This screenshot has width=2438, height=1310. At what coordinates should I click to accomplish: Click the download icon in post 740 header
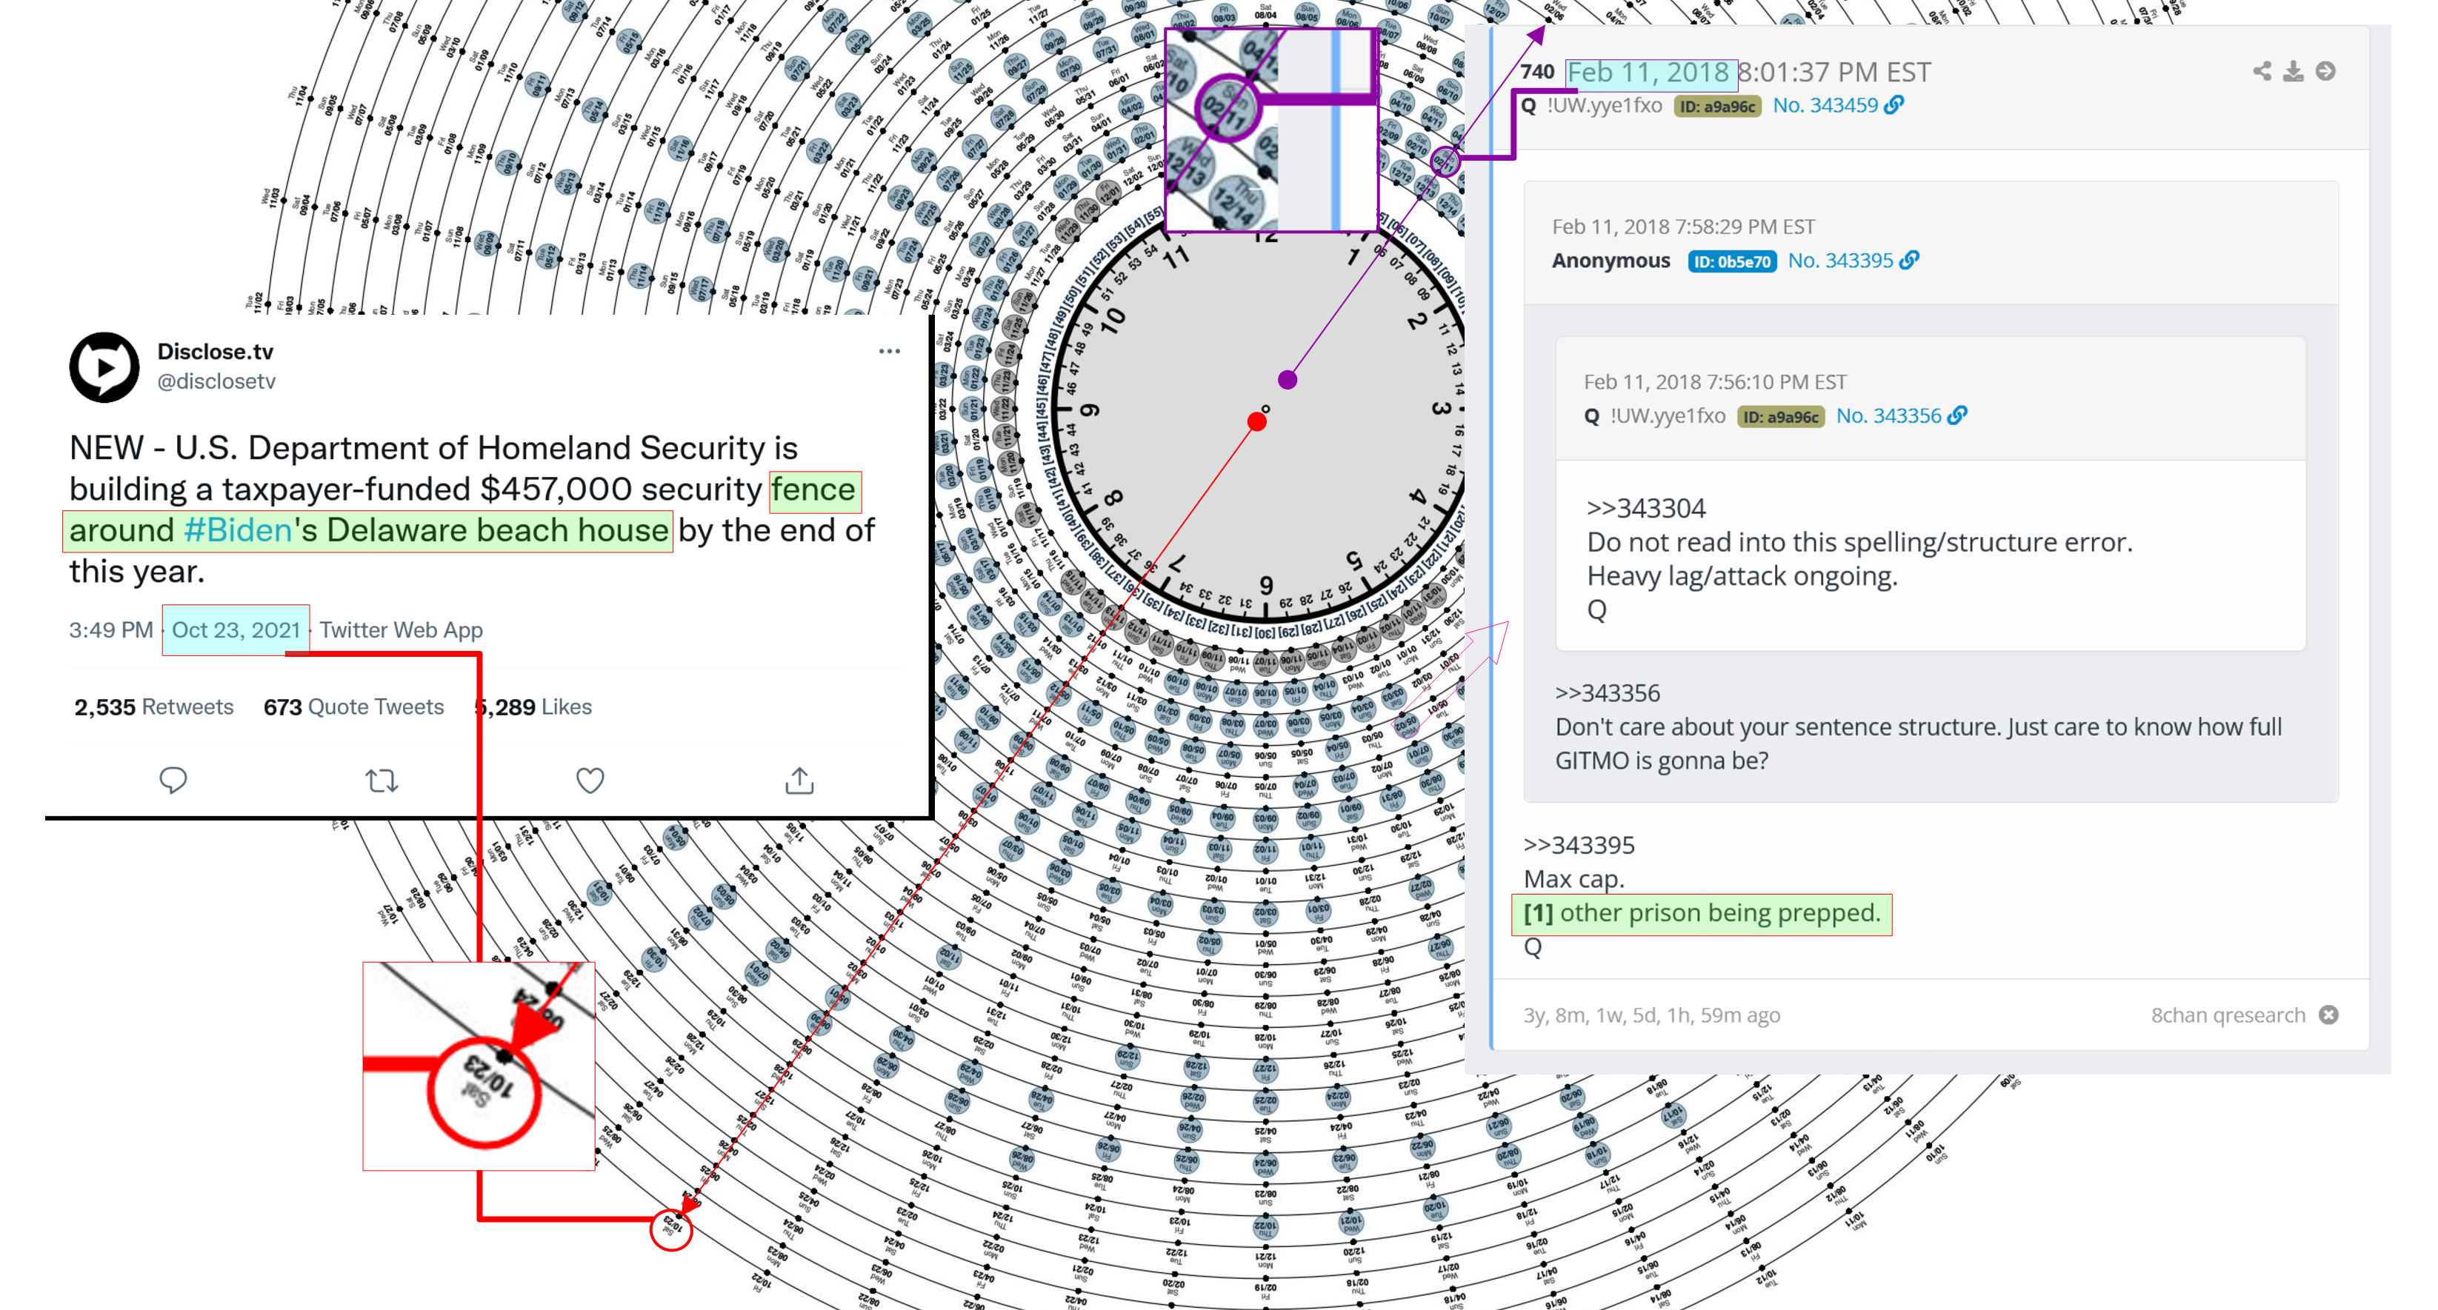(x=2294, y=71)
